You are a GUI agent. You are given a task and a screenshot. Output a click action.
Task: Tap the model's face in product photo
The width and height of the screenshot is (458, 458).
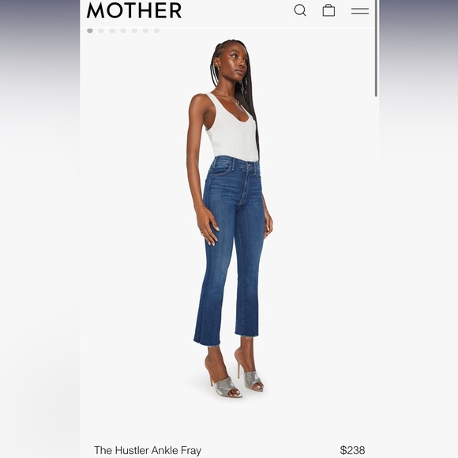coord(237,63)
